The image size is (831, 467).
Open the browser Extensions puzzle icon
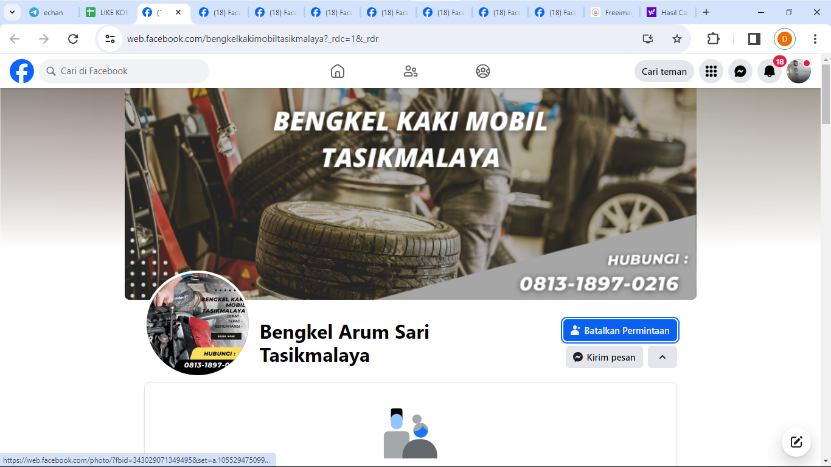(714, 39)
